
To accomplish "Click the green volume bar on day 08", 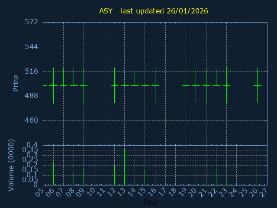I will (x=74, y=179).
